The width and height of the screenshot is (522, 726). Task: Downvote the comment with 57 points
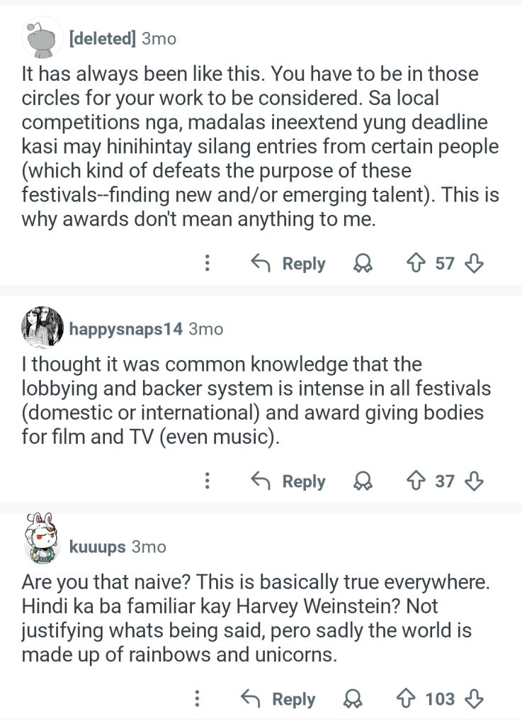473,264
